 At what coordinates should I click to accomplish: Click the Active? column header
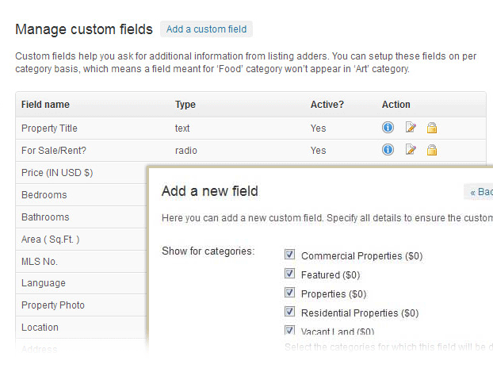[x=327, y=105]
